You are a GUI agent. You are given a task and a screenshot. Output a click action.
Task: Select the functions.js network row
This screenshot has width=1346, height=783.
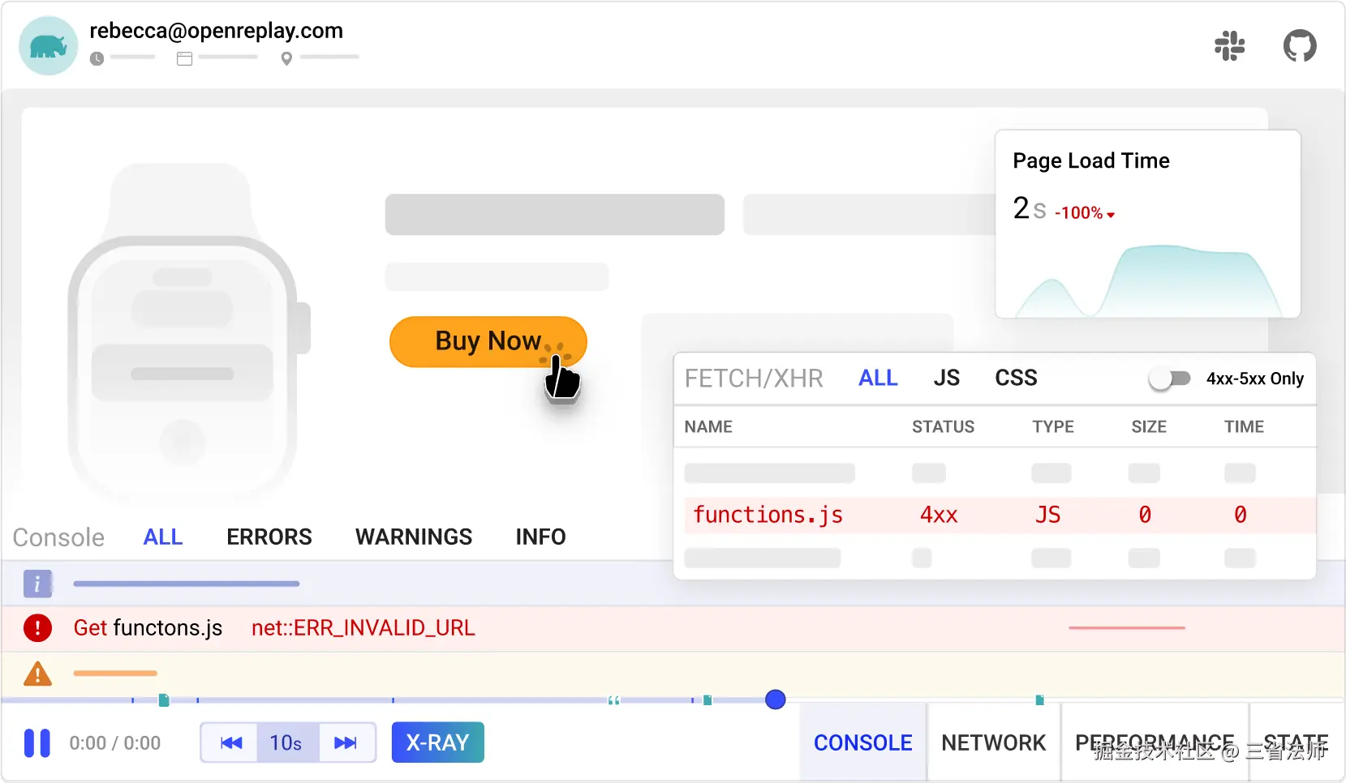[998, 516]
